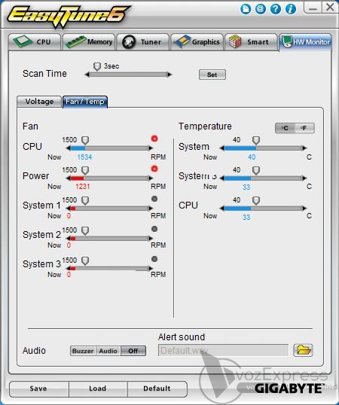Image resolution: width=339 pixels, height=405 pixels.
Task: Click the Scan Time slider handle
Action: (x=97, y=66)
